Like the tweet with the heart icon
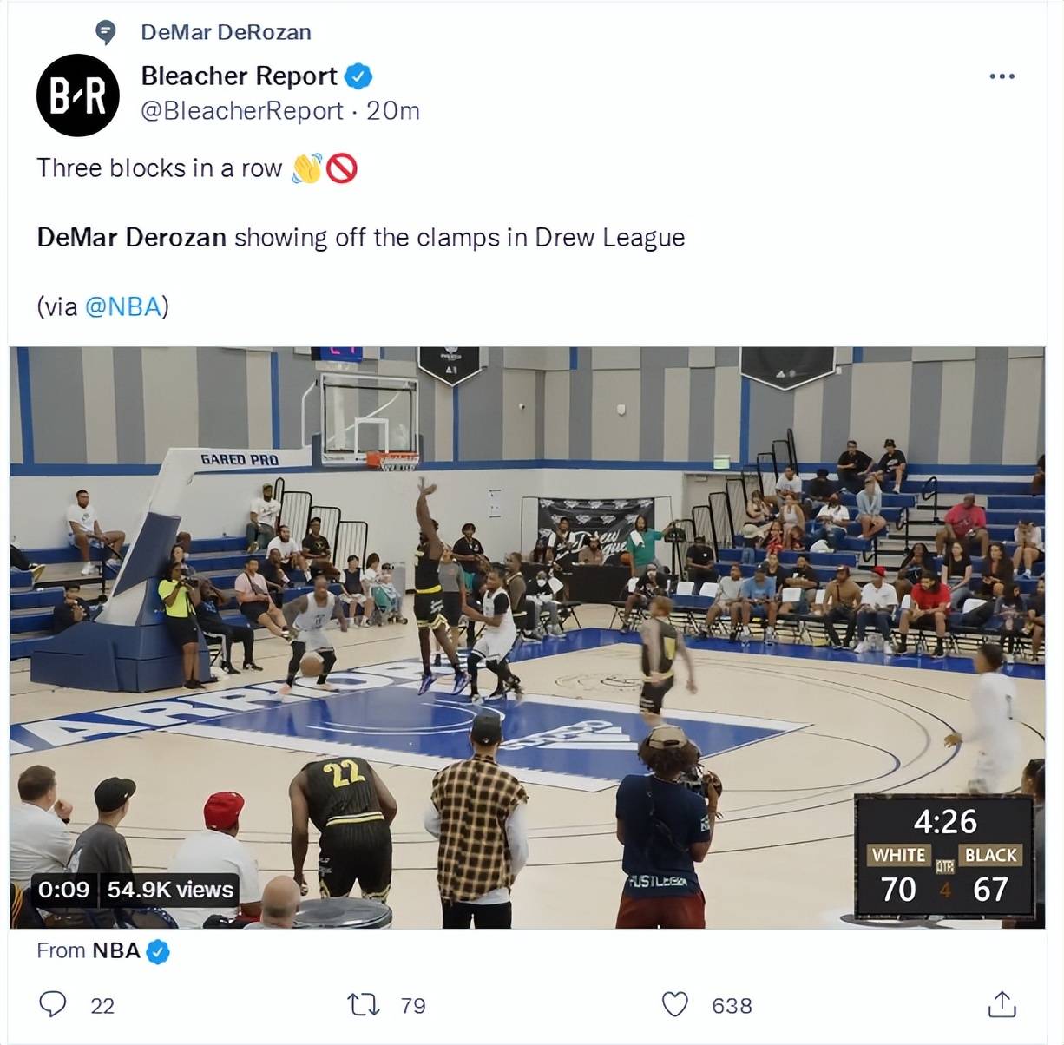This screenshot has height=1045, width=1064. [675, 1004]
